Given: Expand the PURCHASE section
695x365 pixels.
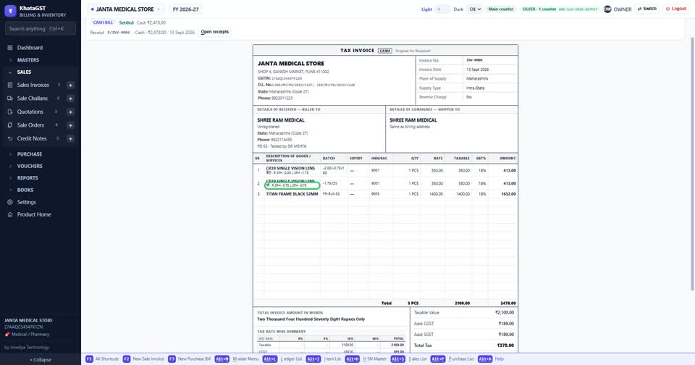Looking at the screenshot, I should pyautogui.click(x=41, y=154).
